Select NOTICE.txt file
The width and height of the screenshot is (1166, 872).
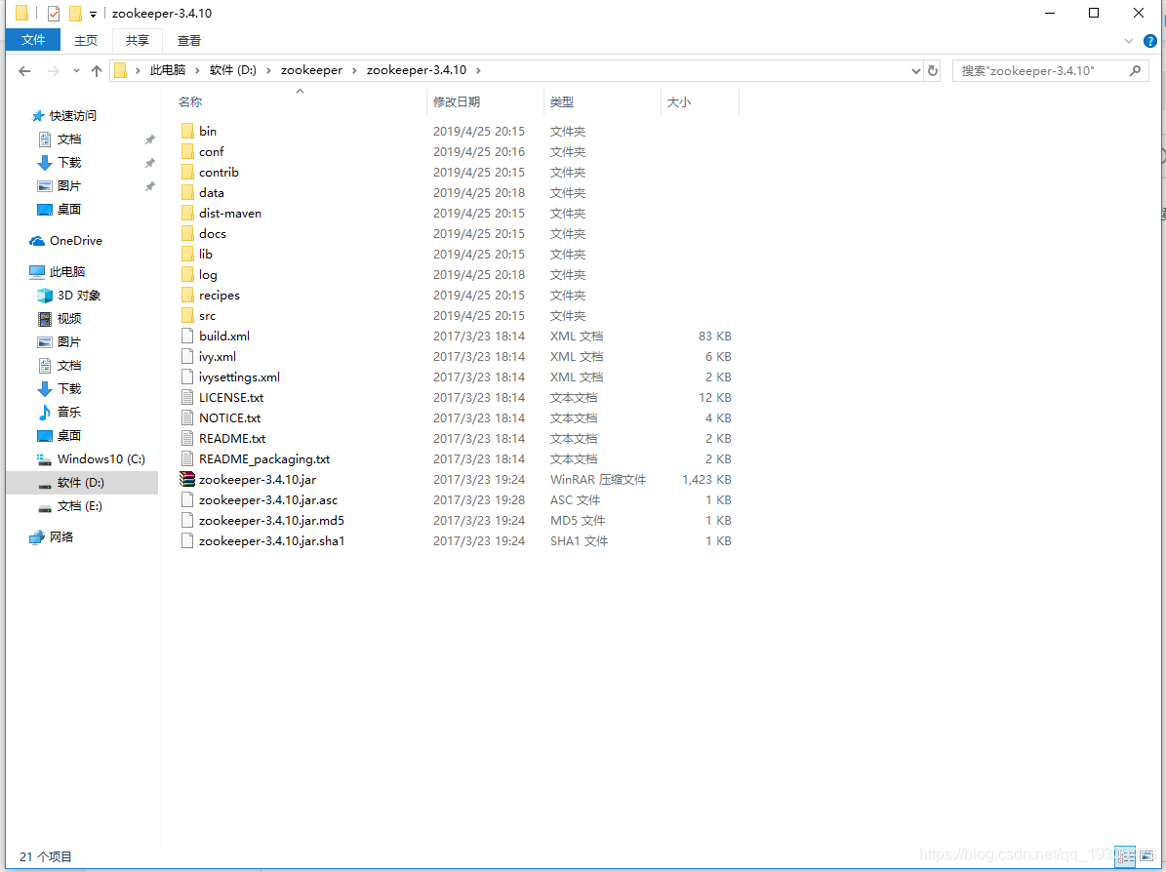[229, 417]
